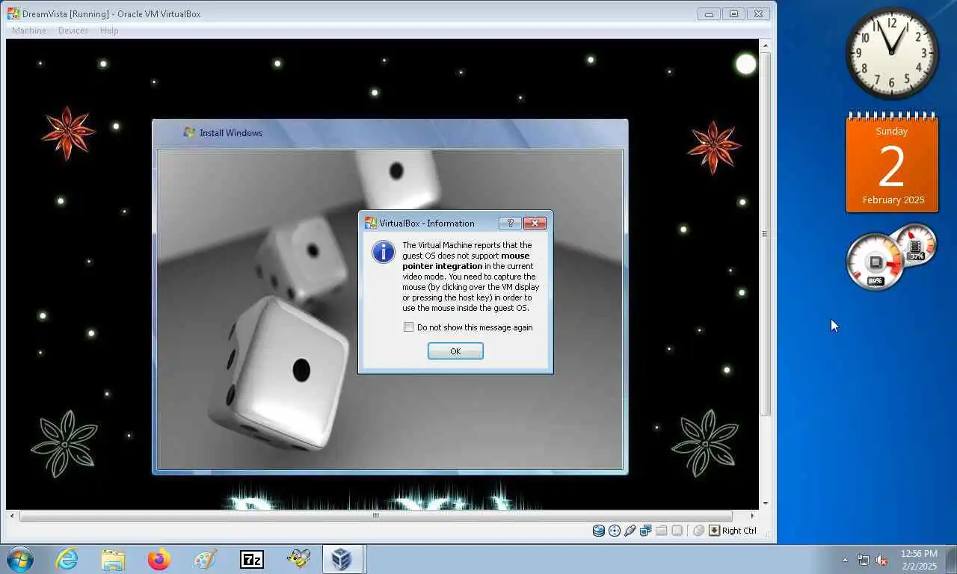Click the network icon in system tray

(864, 560)
